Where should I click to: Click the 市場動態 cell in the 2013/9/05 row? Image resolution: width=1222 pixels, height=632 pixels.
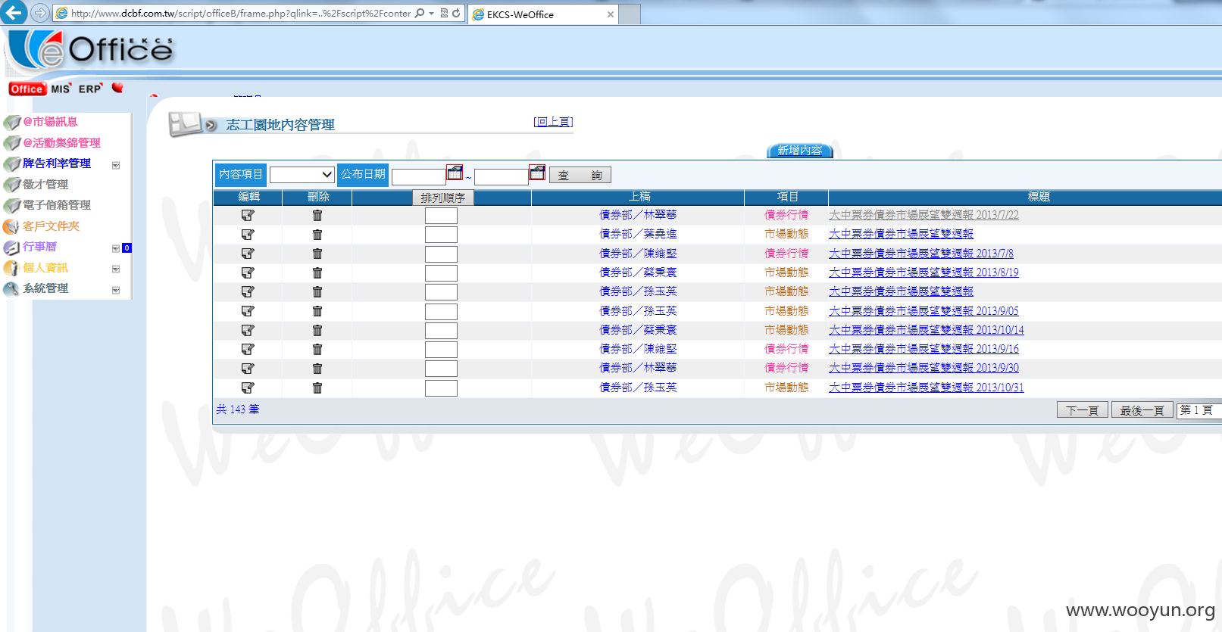[x=786, y=311]
